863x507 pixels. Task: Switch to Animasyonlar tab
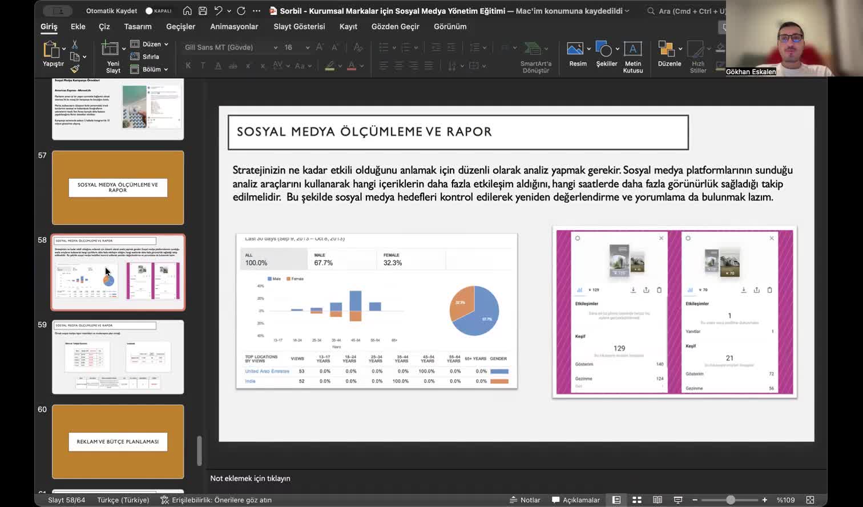234,26
